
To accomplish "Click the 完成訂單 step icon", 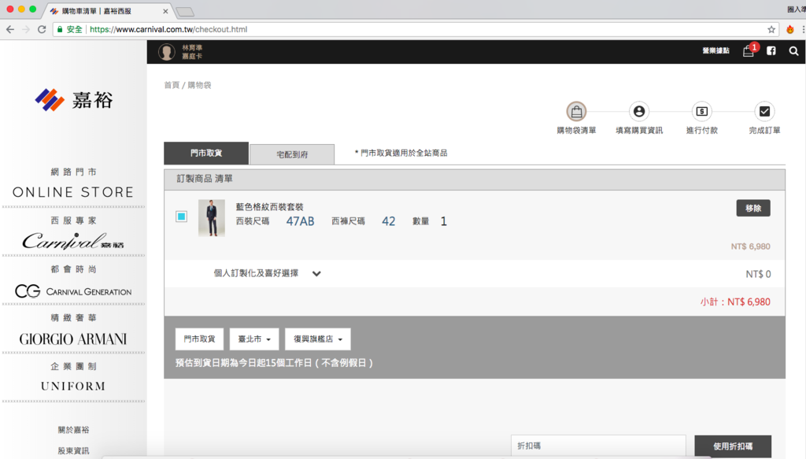I will point(764,111).
